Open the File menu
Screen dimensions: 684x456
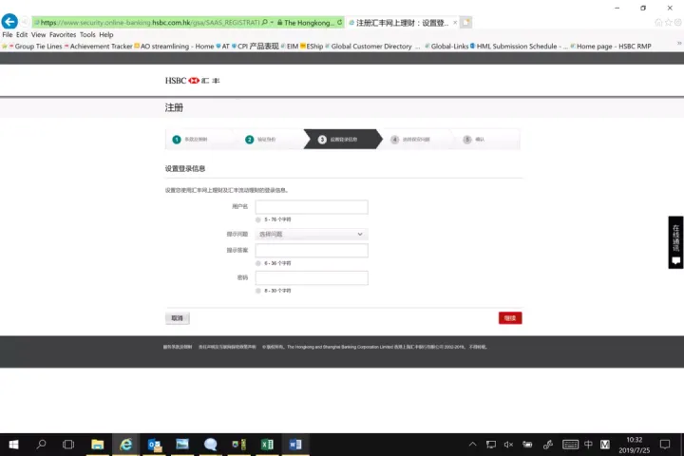pyautogui.click(x=8, y=34)
